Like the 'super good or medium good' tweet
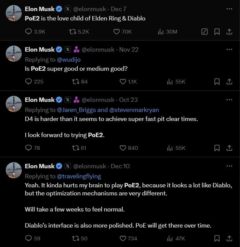This screenshot has height=247, width=240. click(x=123, y=81)
